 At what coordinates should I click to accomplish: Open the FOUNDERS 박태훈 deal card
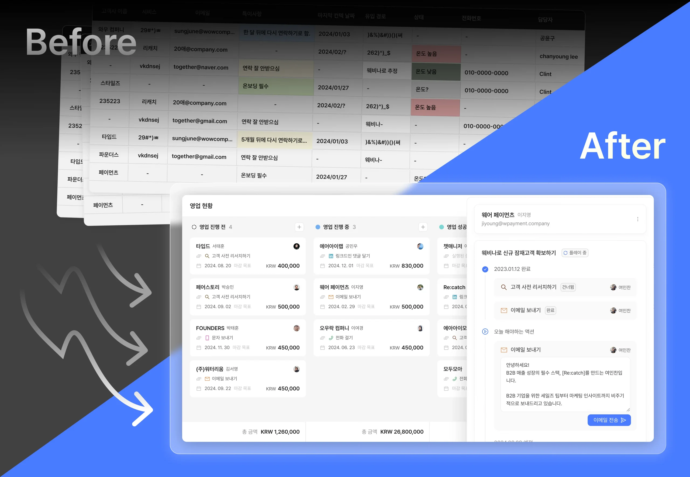(247, 338)
